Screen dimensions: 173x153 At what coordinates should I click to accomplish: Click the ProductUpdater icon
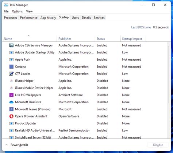pyautogui.click(x=11, y=123)
